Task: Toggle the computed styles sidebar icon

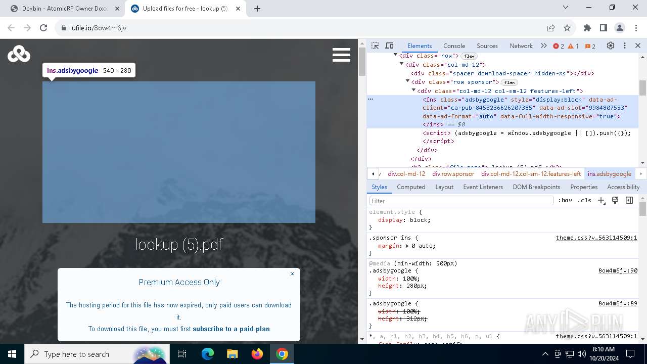Action: point(629,201)
